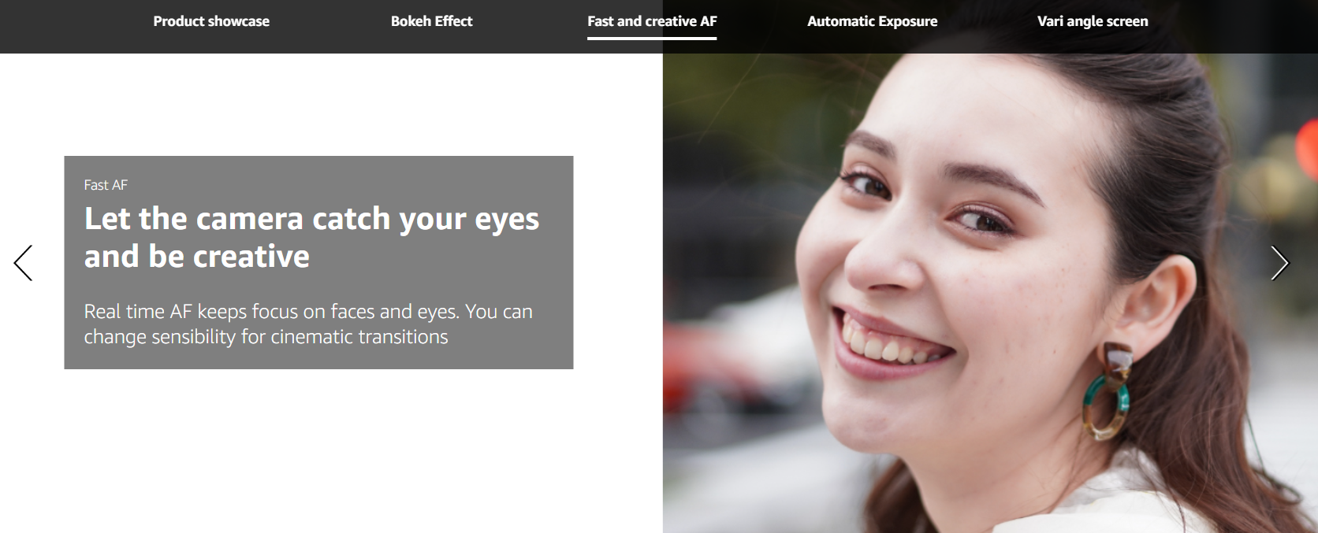This screenshot has width=1318, height=533.
Task: Click the white underline beneath the active tab
Action: point(652,38)
